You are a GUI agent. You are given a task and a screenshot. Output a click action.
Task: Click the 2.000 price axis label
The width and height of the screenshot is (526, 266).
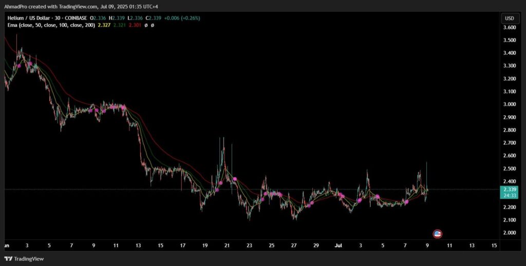tap(510, 233)
